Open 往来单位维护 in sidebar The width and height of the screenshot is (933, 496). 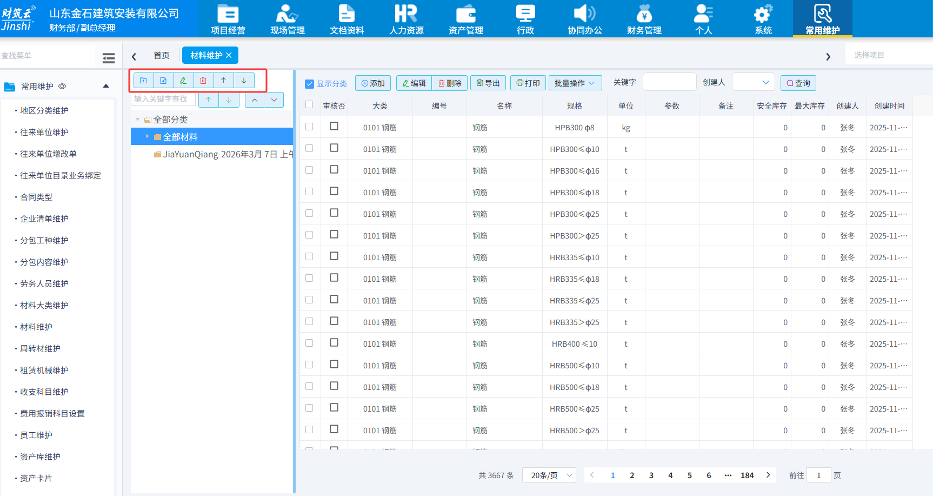pyautogui.click(x=44, y=132)
